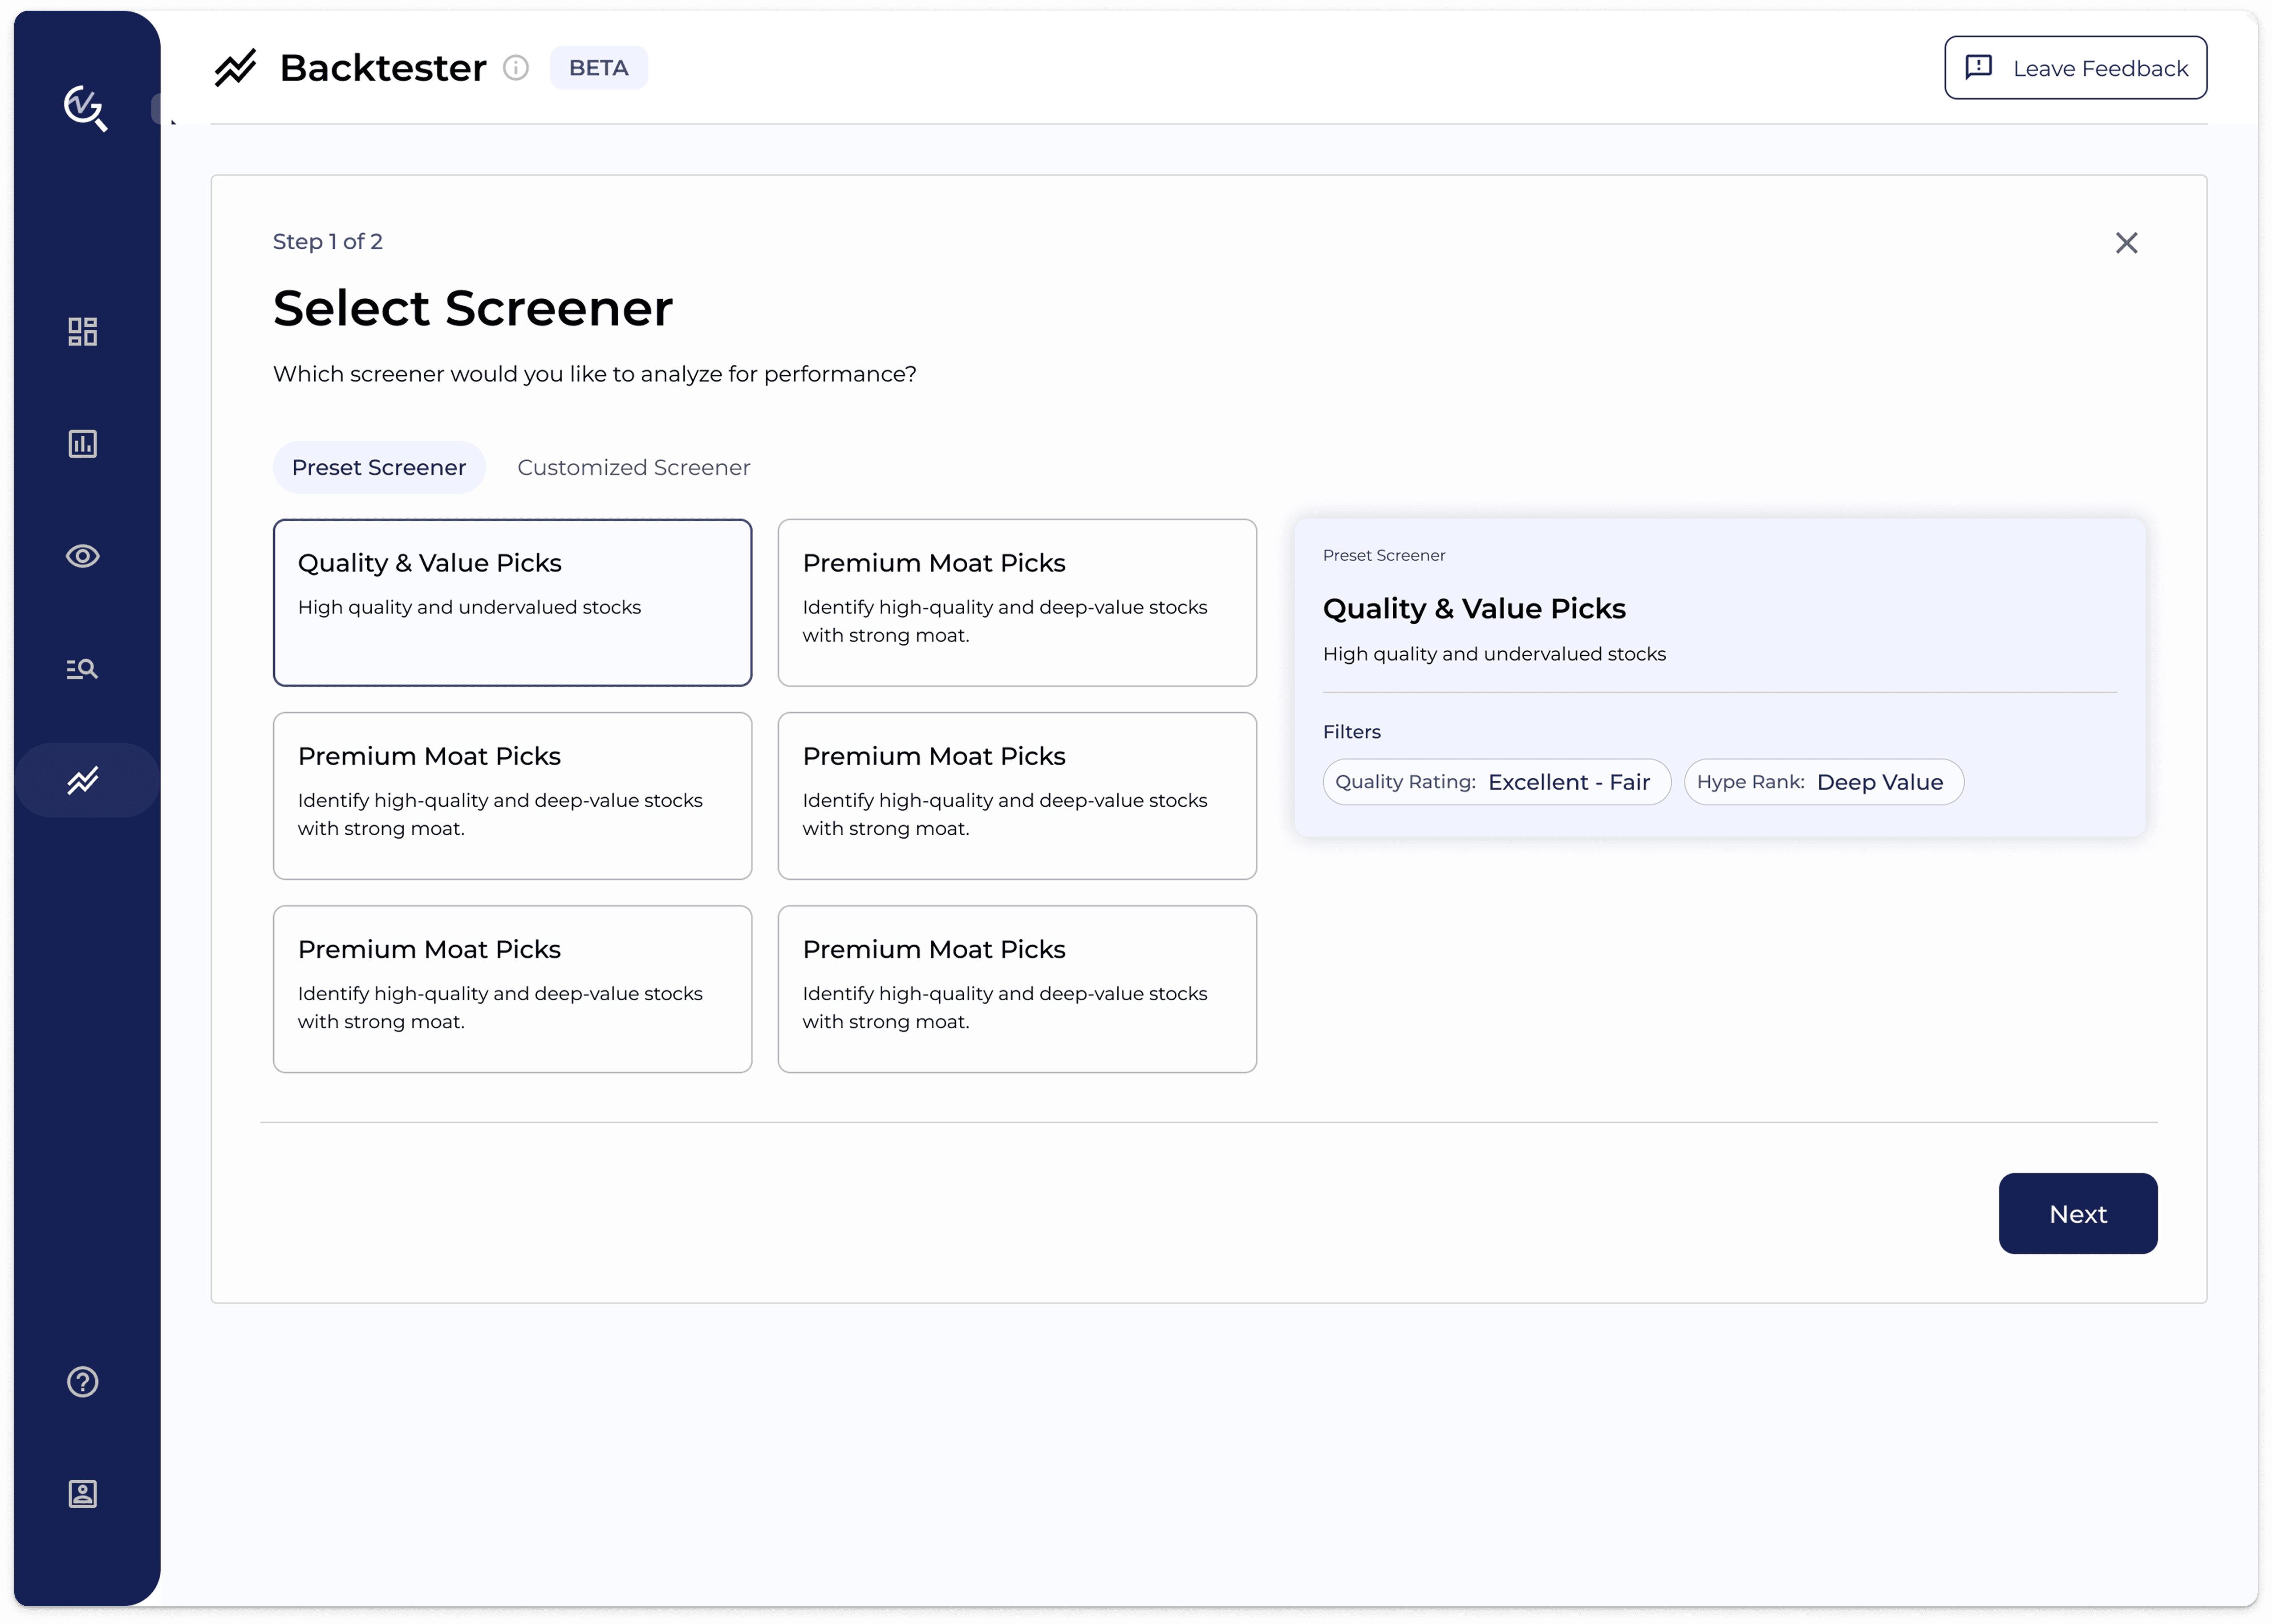
Task: Open the watchlist eye icon
Action: [x=82, y=556]
